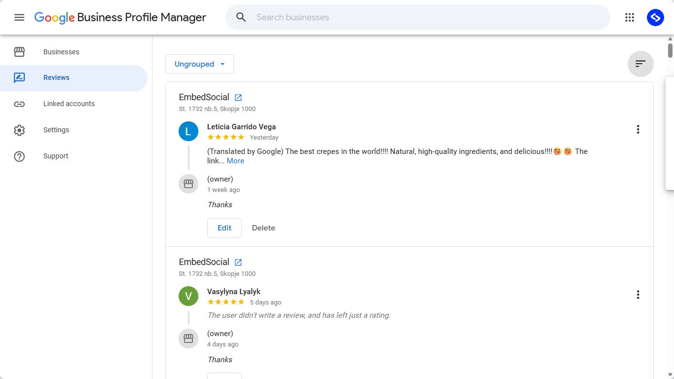Viewport: 674px width, 379px height.
Task: Click the profile avatar in the header
Action: (655, 17)
